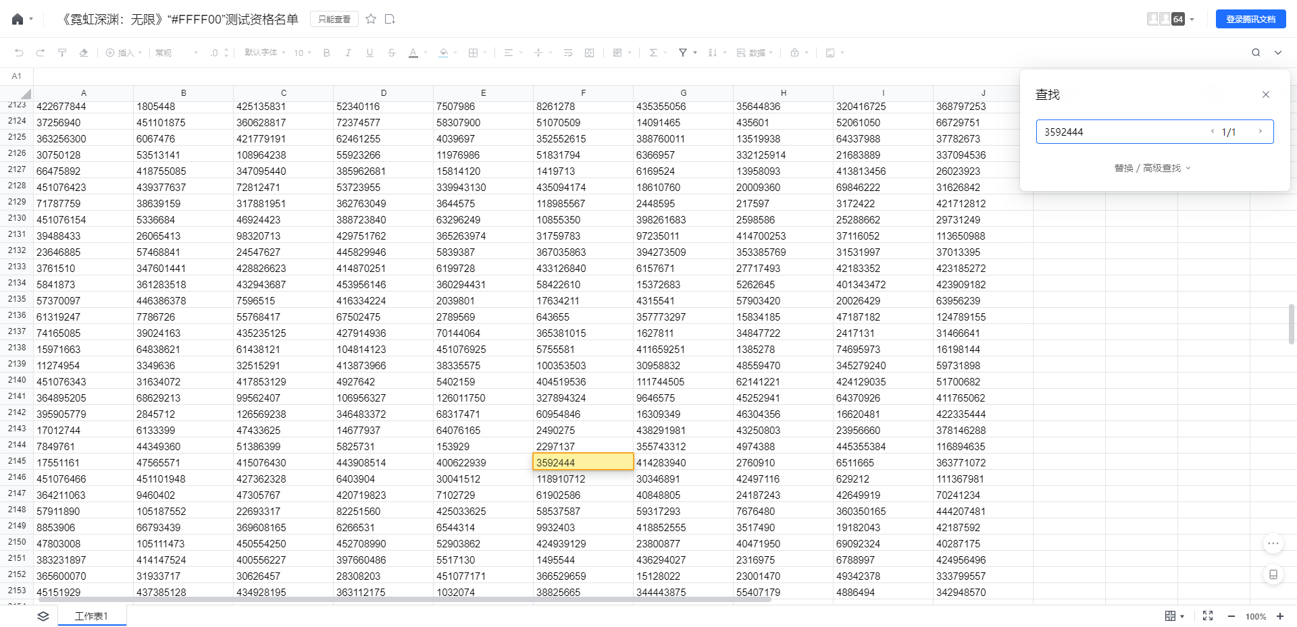Click highlighted cell 3592444
The height and width of the screenshot is (627, 1297).
tap(584, 462)
